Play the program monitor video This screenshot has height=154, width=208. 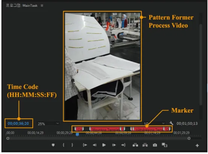104,145
